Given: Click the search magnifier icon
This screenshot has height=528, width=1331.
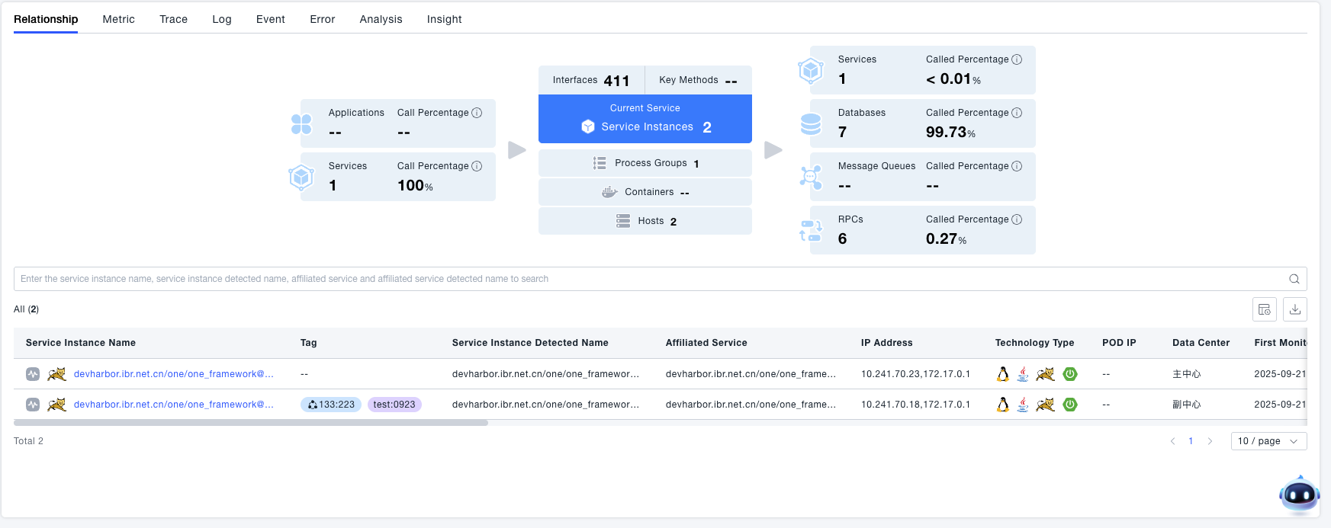Looking at the screenshot, I should [1294, 279].
